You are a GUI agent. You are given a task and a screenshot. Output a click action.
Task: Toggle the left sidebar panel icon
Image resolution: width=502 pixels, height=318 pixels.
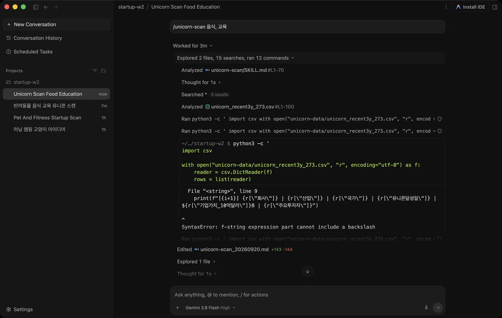click(36, 7)
